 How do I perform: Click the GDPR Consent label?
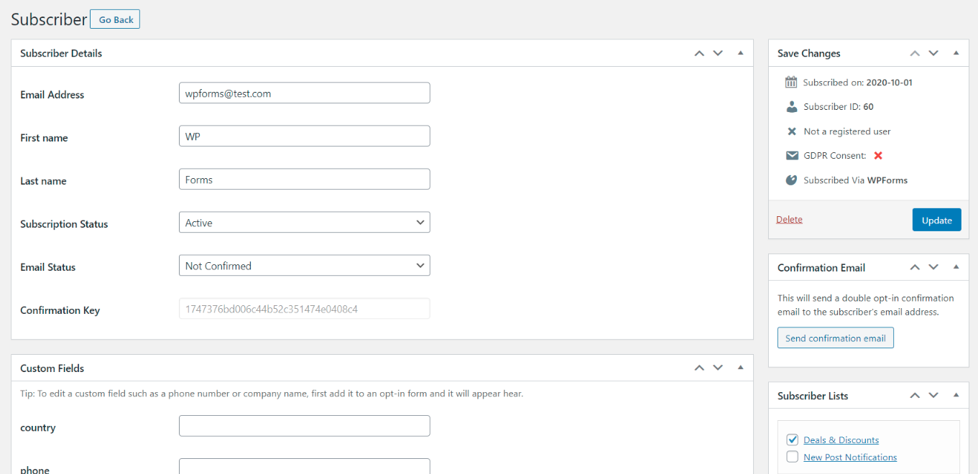pos(835,156)
